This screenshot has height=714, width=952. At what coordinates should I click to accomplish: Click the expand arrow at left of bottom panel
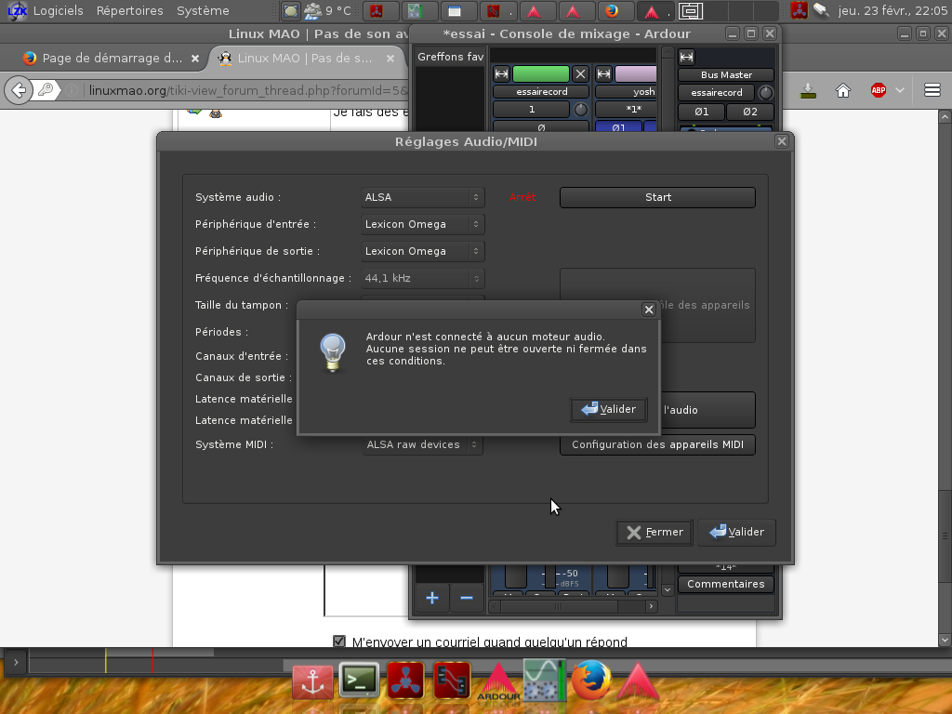(x=16, y=663)
